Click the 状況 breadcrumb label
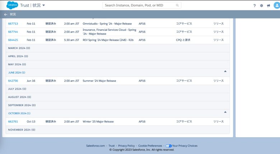280x154 pixels. [x=13, y=14]
